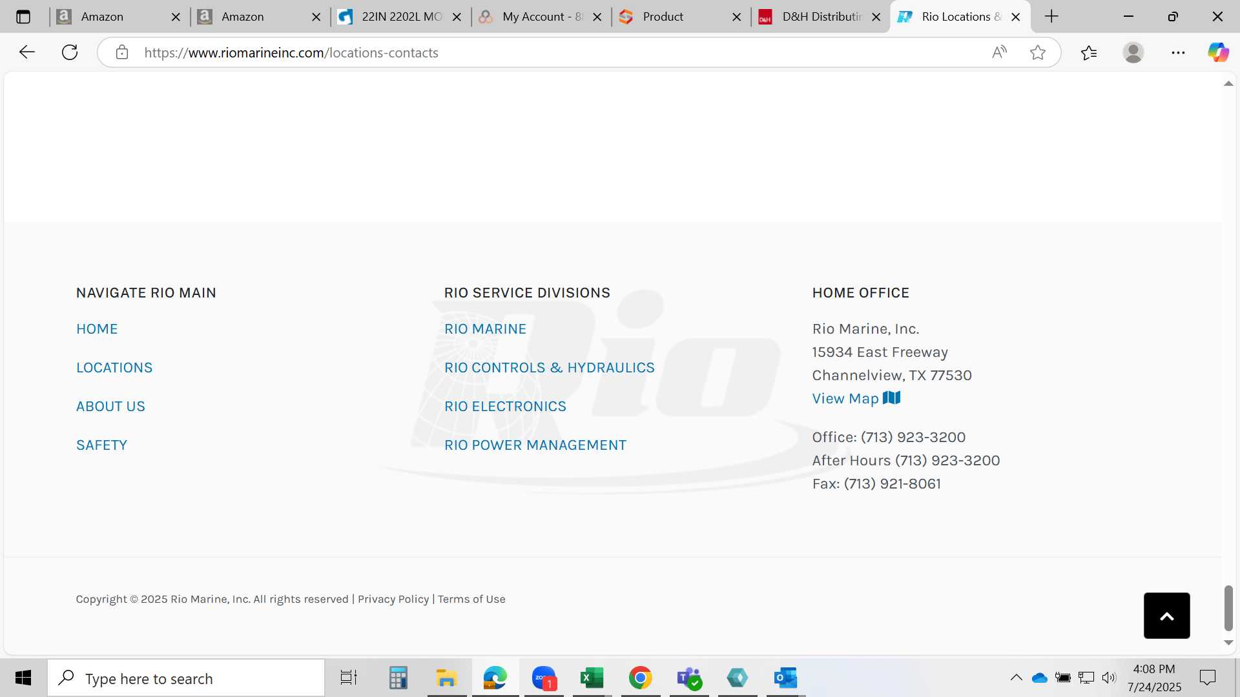Viewport: 1240px width, 697px height.
Task: Open the notifications center icon
Action: (x=1207, y=678)
